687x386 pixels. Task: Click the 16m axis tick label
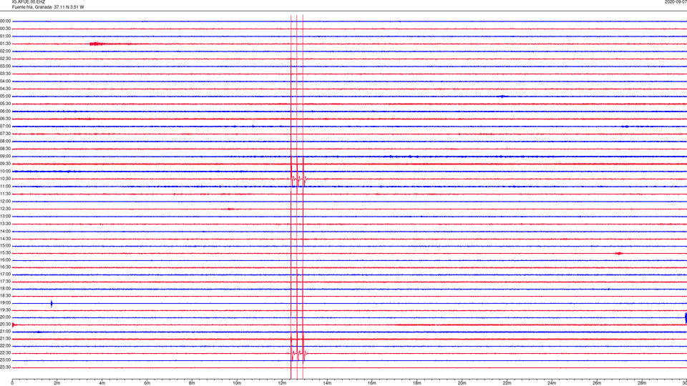pyautogui.click(x=372, y=383)
